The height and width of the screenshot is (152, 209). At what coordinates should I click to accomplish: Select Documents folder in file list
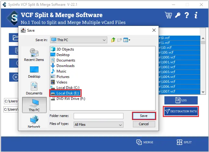click(63, 60)
